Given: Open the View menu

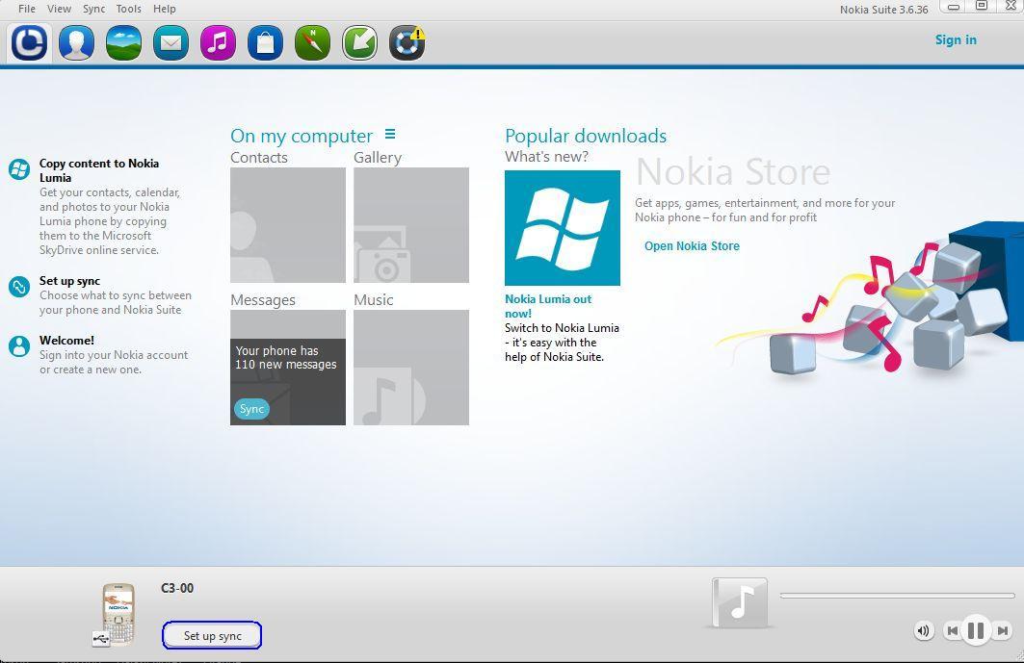Looking at the screenshot, I should click(59, 9).
